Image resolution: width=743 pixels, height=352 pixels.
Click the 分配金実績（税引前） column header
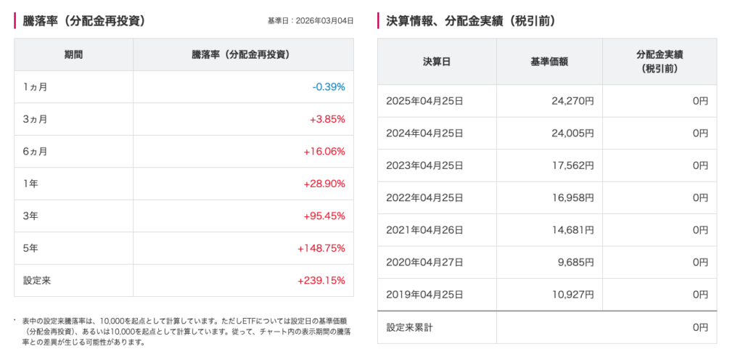(x=660, y=62)
